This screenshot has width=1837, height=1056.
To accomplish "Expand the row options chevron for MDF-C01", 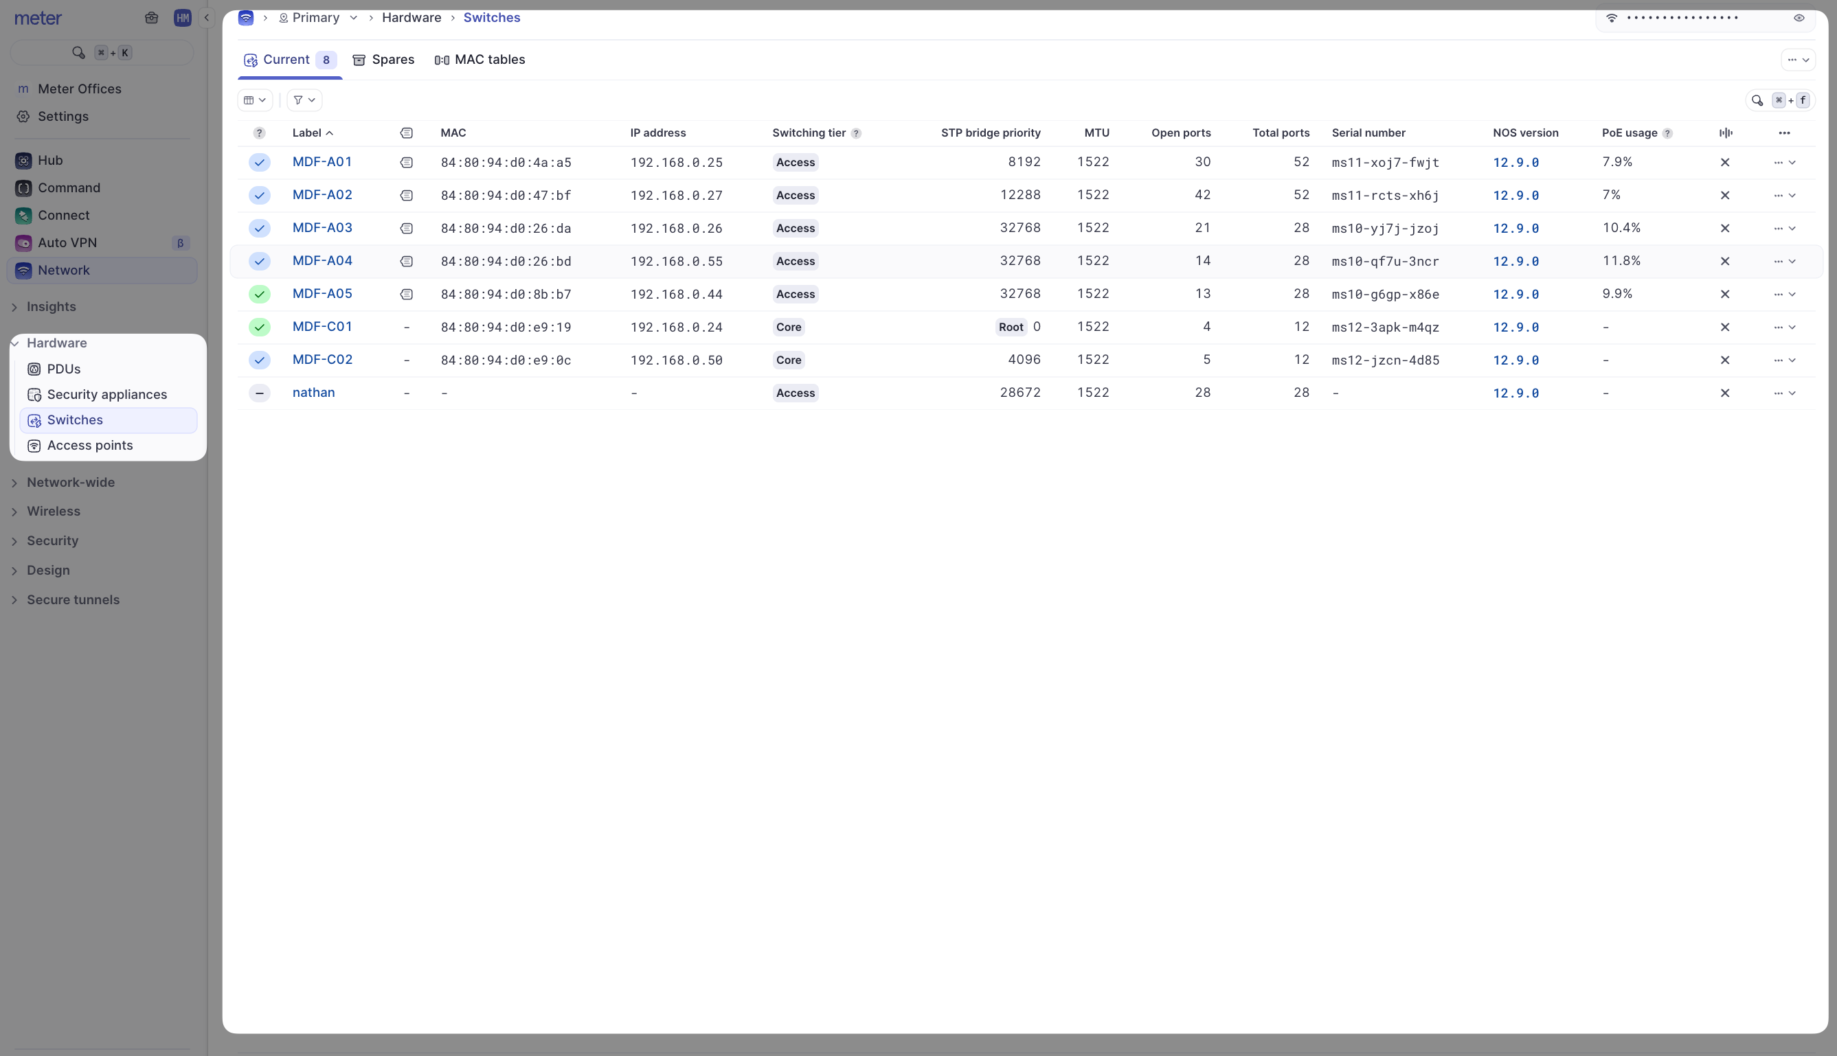I will (x=1793, y=327).
